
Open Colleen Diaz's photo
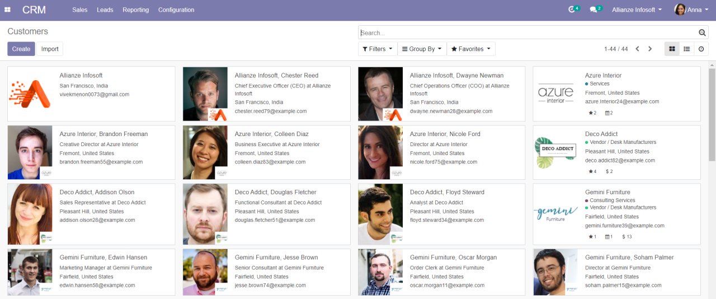point(205,152)
